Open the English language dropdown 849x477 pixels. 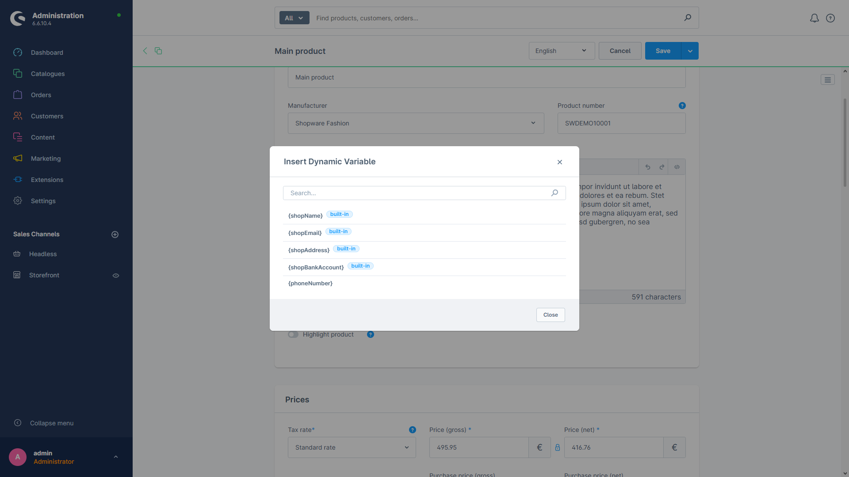pos(561,51)
